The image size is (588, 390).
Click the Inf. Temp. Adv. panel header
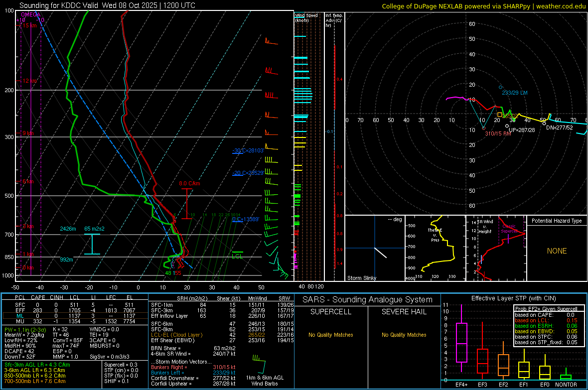tap(334, 20)
